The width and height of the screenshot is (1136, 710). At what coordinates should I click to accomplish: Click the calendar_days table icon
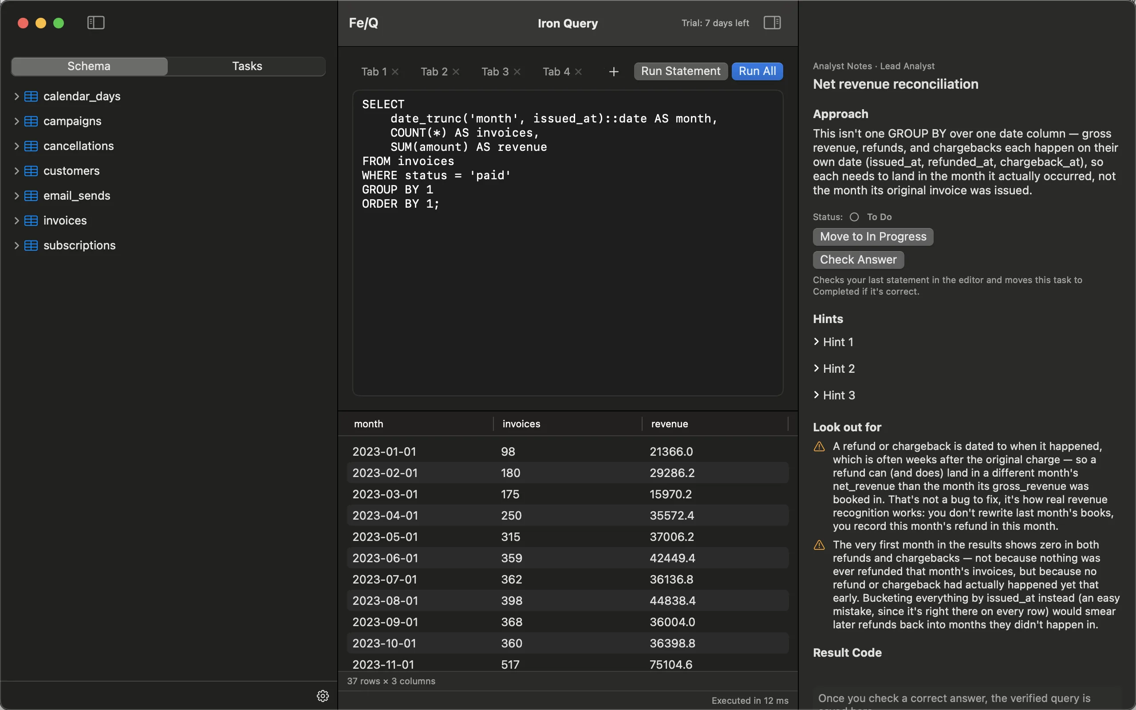point(31,96)
